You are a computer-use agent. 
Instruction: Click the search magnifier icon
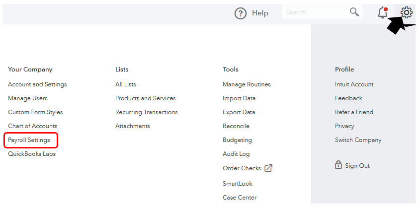click(354, 12)
